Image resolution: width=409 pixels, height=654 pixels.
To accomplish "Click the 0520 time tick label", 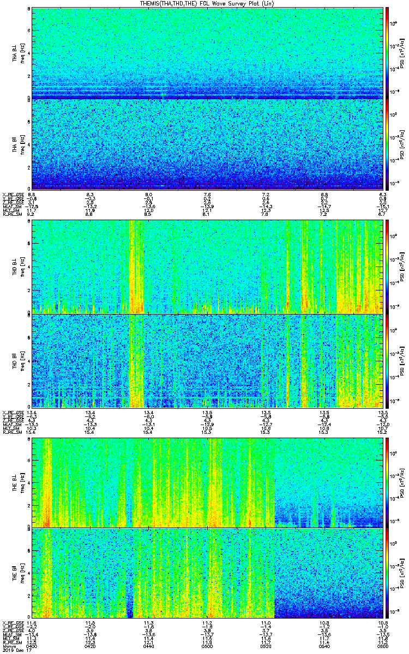I will click(266, 646).
